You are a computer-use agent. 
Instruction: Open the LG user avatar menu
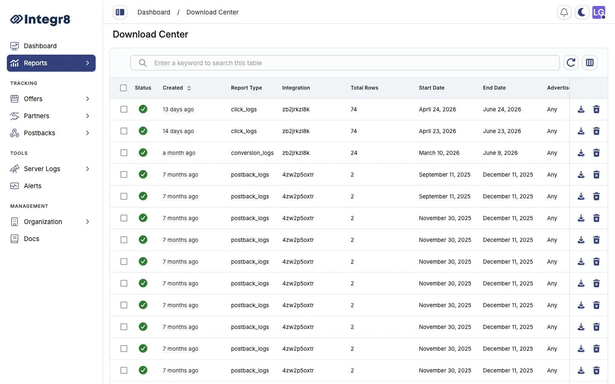click(599, 12)
